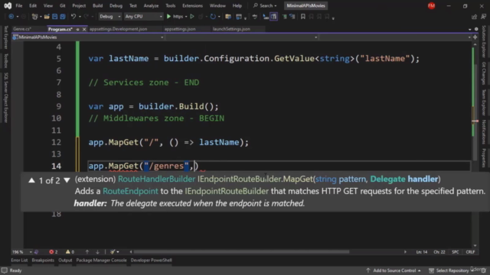
Task: Open the middle type navigation dropdown
Action: [242, 37]
